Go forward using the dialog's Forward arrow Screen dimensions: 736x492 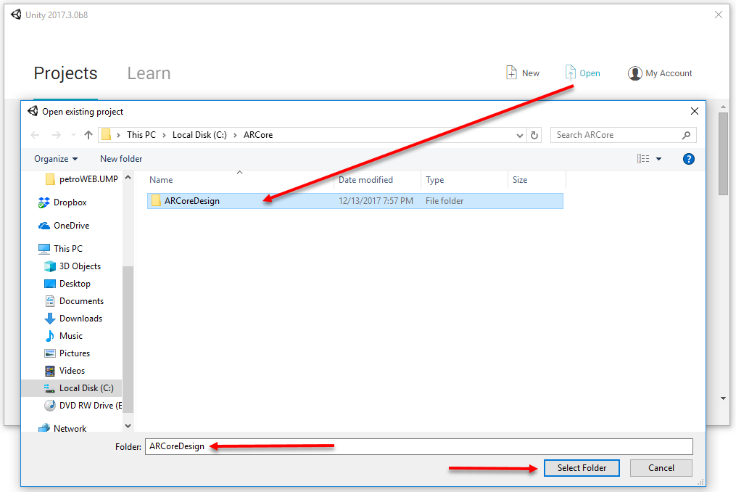coord(57,135)
